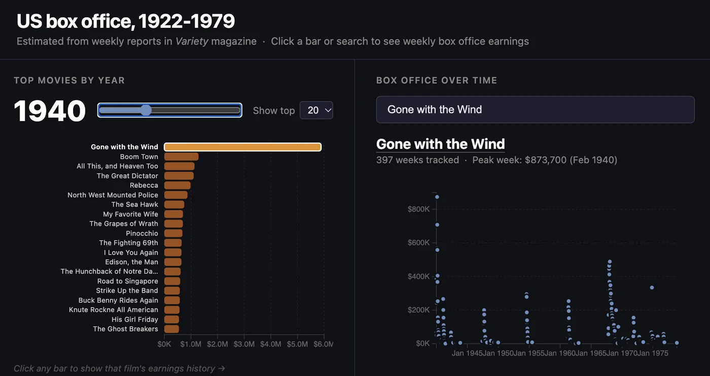
Task: Click the I Love You Again bar
Action: tap(172, 253)
